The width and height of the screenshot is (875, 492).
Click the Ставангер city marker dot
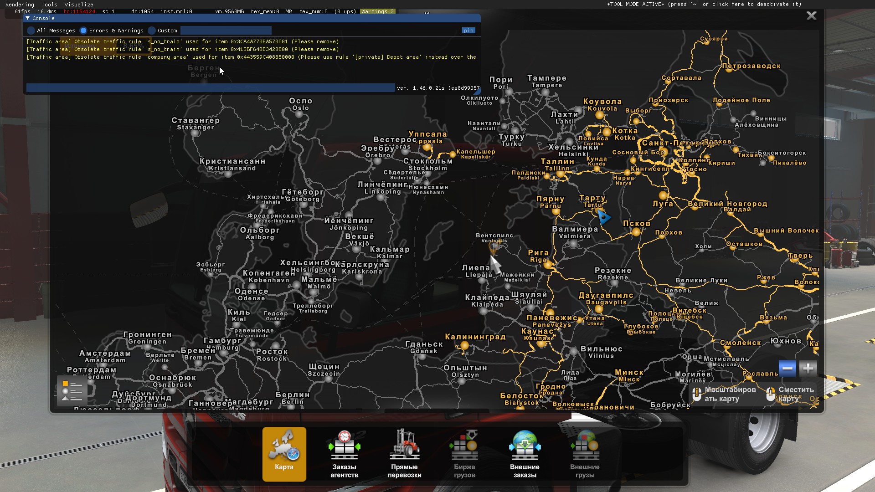pyautogui.click(x=195, y=133)
